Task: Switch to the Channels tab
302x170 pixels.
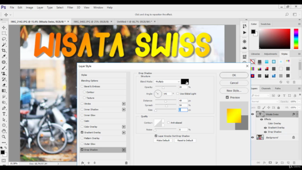Action: pyautogui.click(x=266, y=88)
